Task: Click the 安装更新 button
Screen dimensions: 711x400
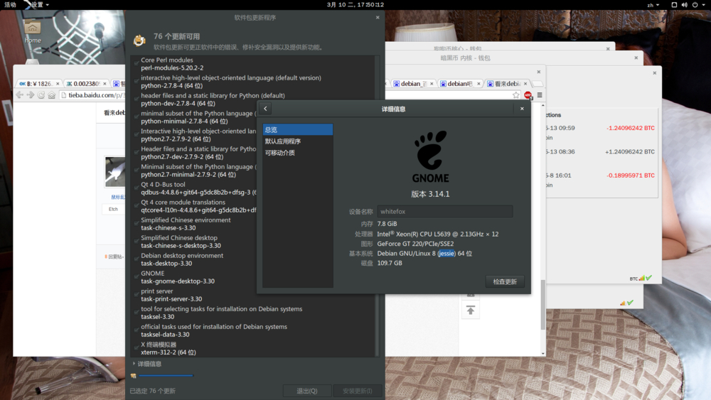Action: pos(358,391)
